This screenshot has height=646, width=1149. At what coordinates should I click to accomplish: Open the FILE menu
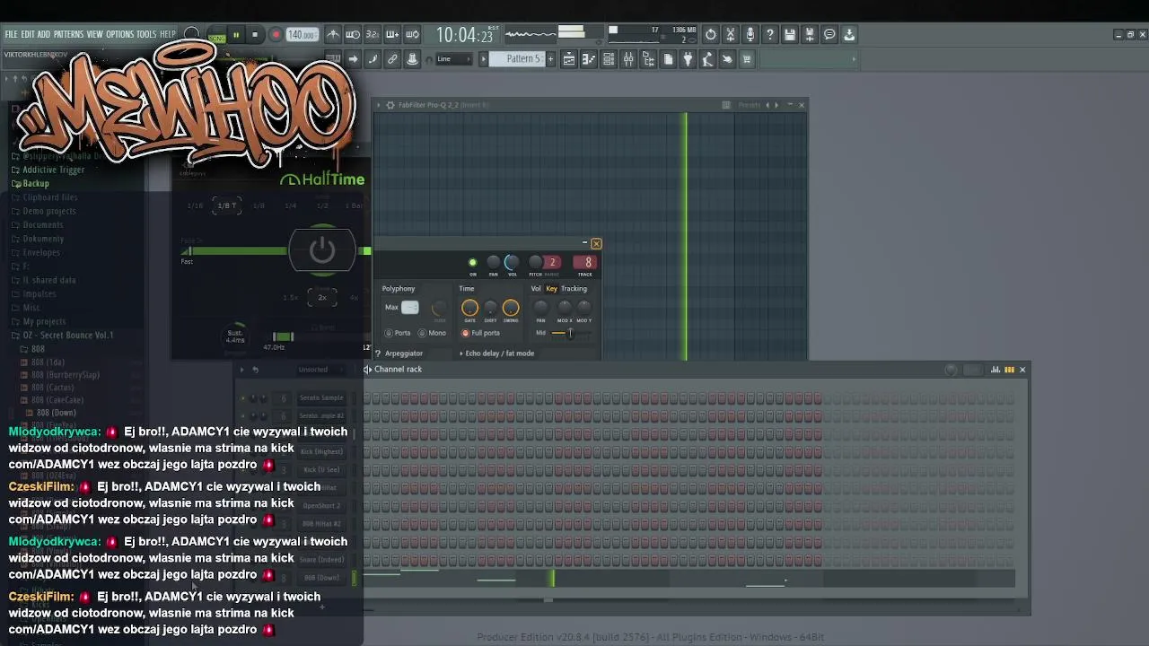pos(11,34)
